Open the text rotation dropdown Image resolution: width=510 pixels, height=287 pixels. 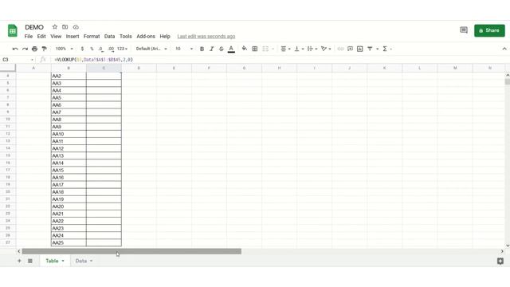[x=326, y=49]
